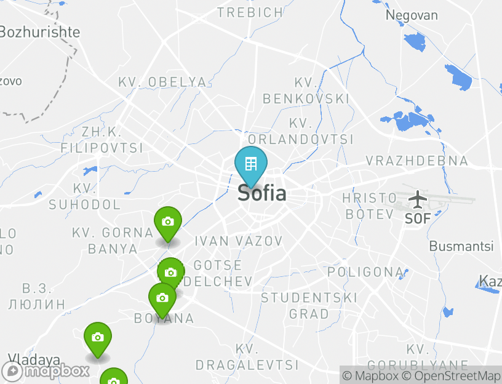
Task: Open the Mapbox logo link
Action: 46,372
